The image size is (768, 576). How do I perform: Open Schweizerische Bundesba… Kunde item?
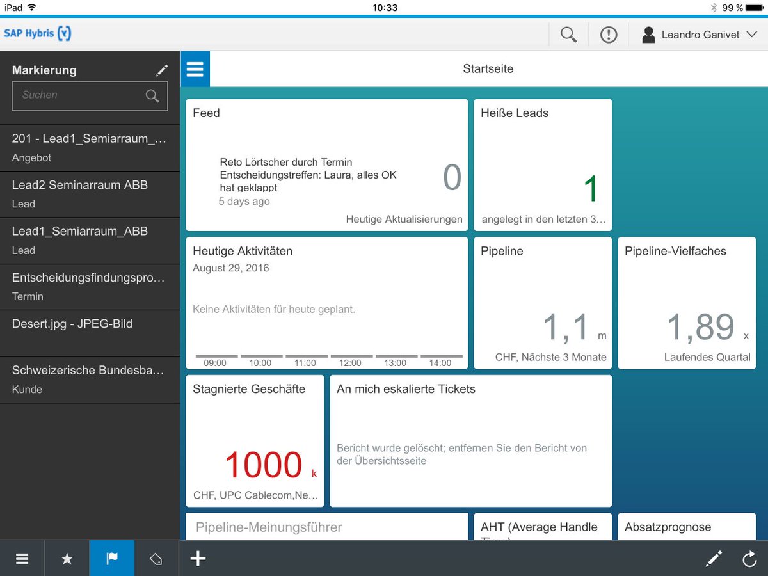[90, 380]
